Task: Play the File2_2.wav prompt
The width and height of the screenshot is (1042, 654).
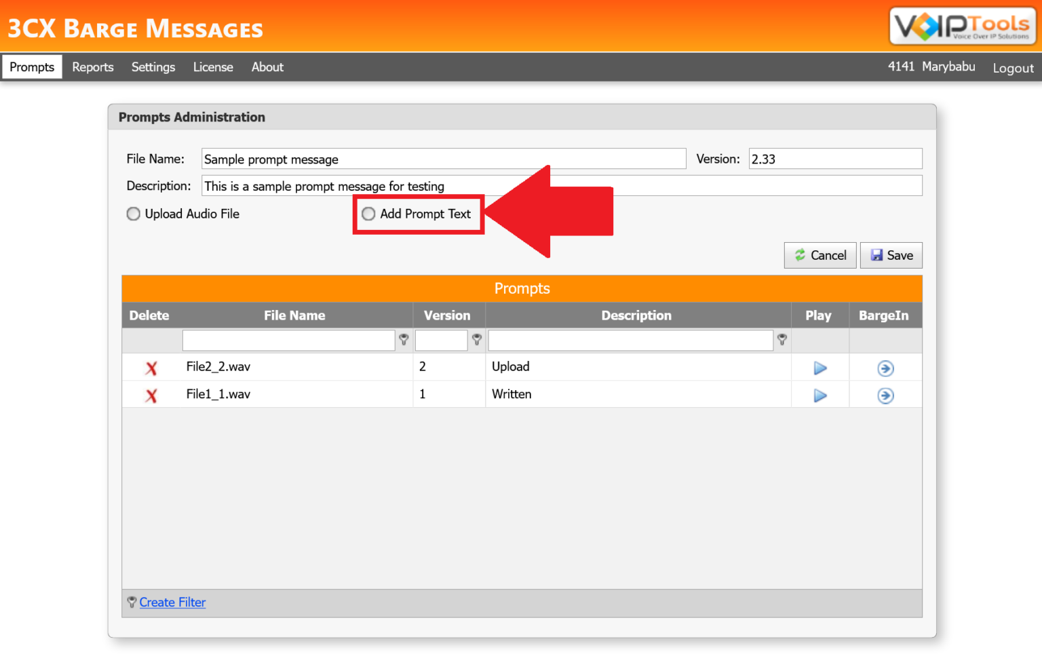Action: (819, 367)
